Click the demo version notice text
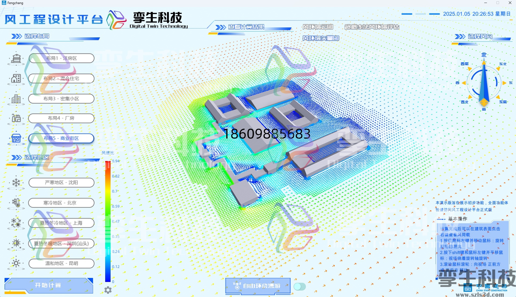Viewport: 516px width, 297px height. pos(472,206)
